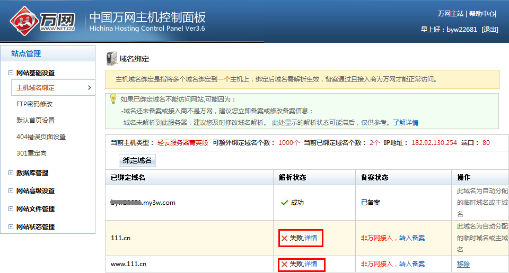
Task: Click 移除 for www.111.cn
Action: click(x=463, y=264)
